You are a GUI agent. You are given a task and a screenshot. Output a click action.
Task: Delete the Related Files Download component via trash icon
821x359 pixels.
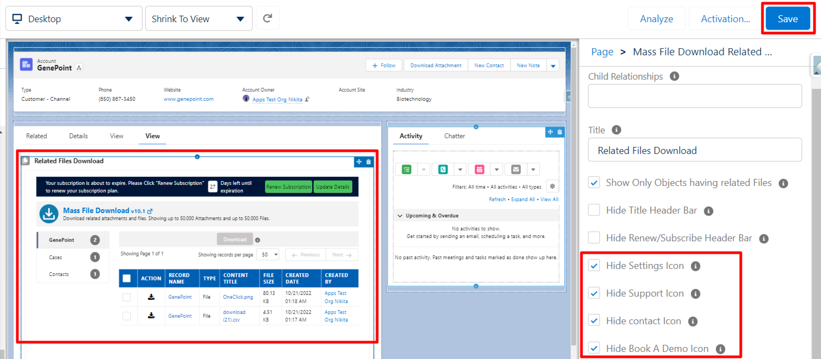369,162
